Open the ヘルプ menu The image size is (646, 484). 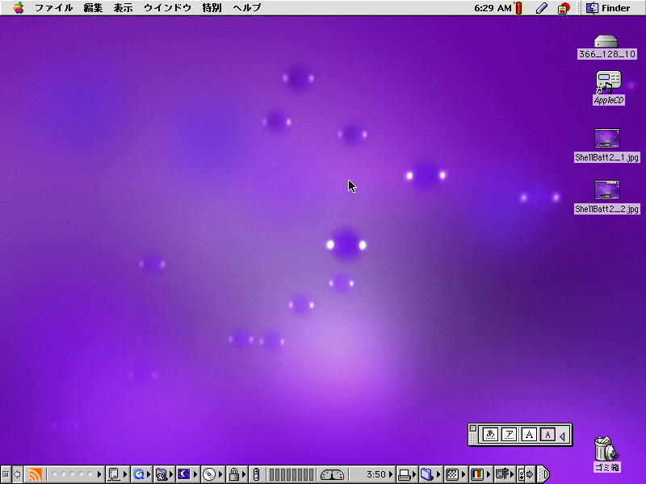pyautogui.click(x=247, y=8)
